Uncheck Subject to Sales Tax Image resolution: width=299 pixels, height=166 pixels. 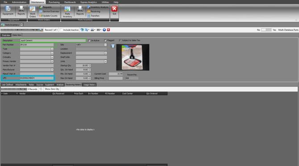[x=120, y=40]
